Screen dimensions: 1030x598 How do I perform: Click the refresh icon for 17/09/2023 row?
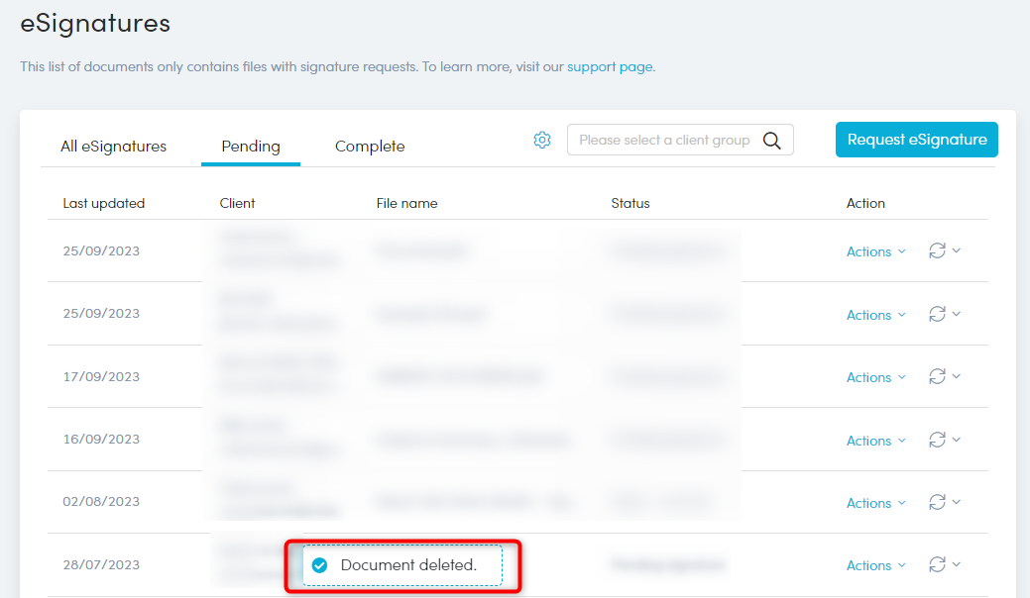[937, 376]
